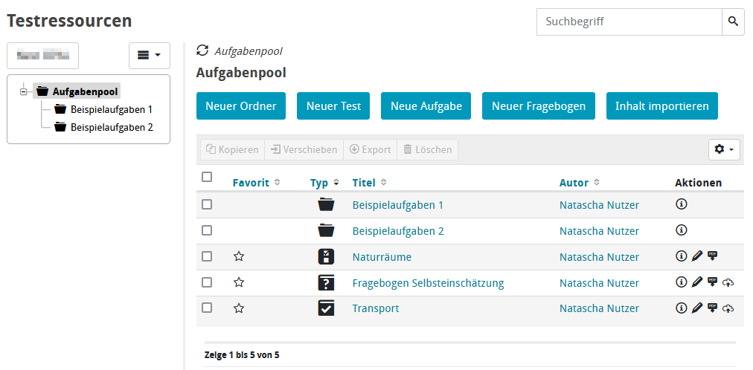Show info for Fragebogen Selbsteinschätzung

tap(681, 282)
